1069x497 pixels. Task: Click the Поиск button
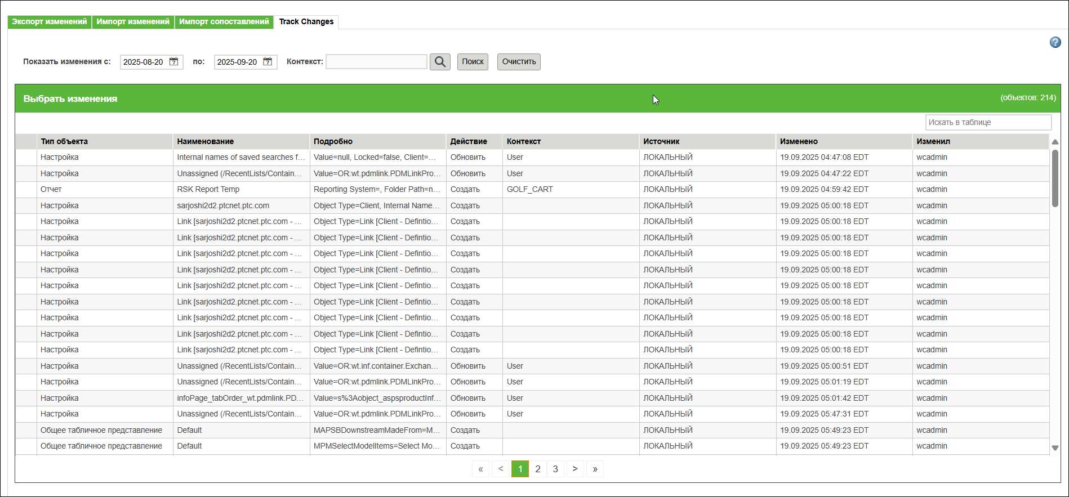click(473, 62)
